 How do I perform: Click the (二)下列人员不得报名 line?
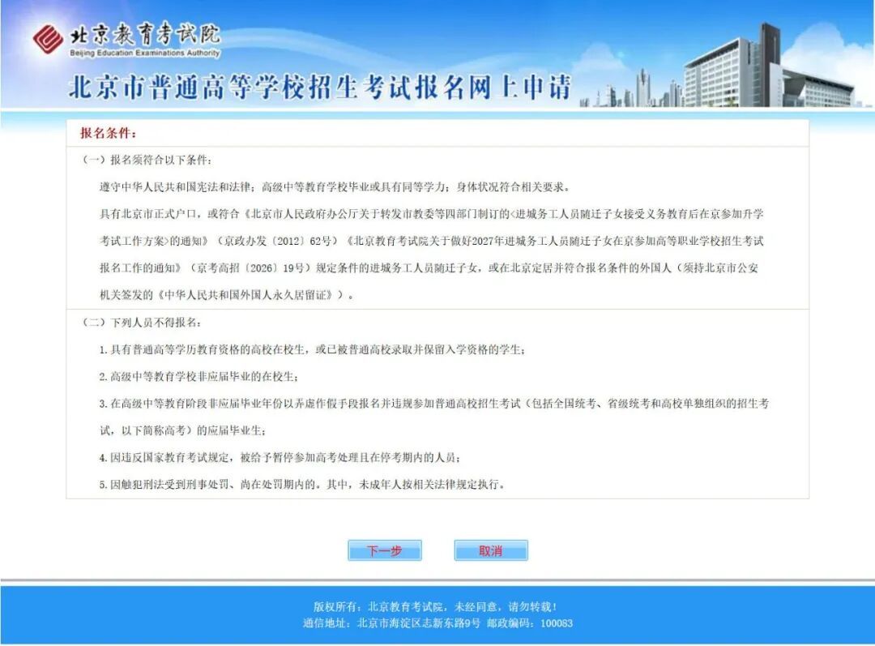[x=142, y=323]
